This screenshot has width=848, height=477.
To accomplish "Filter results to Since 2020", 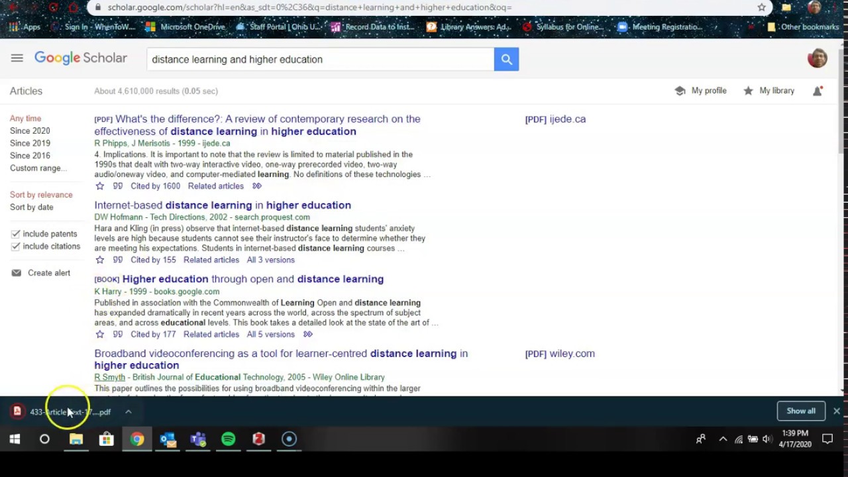I will point(30,131).
